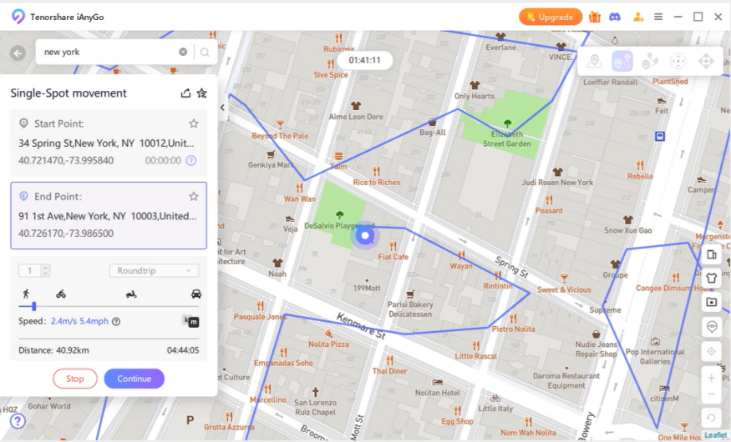Click the DeSalvio Playground label

pyautogui.click(x=339, y=226)
